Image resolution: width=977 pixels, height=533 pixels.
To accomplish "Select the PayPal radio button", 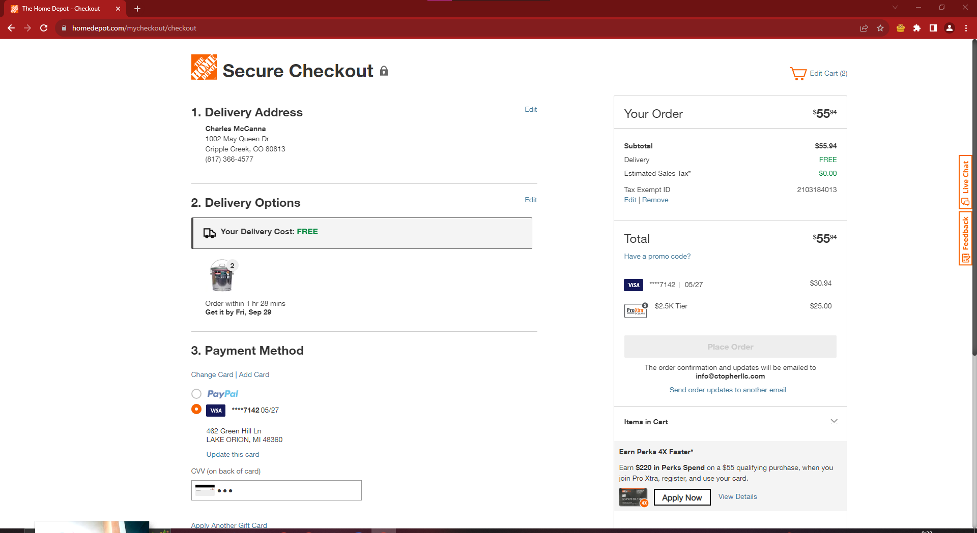I will coord(196,394).
